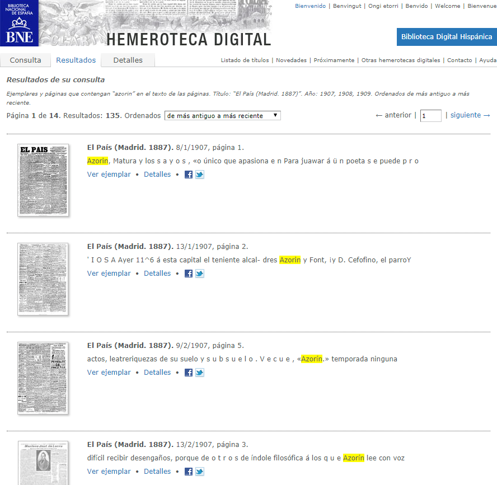The height and width of the screenshot is (485, 497).
Task: Select Bienvenue French language link
Action: click(482, 6)
